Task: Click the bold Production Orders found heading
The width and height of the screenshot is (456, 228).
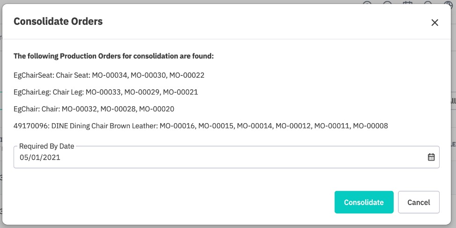Action: [x=114, y=56]
